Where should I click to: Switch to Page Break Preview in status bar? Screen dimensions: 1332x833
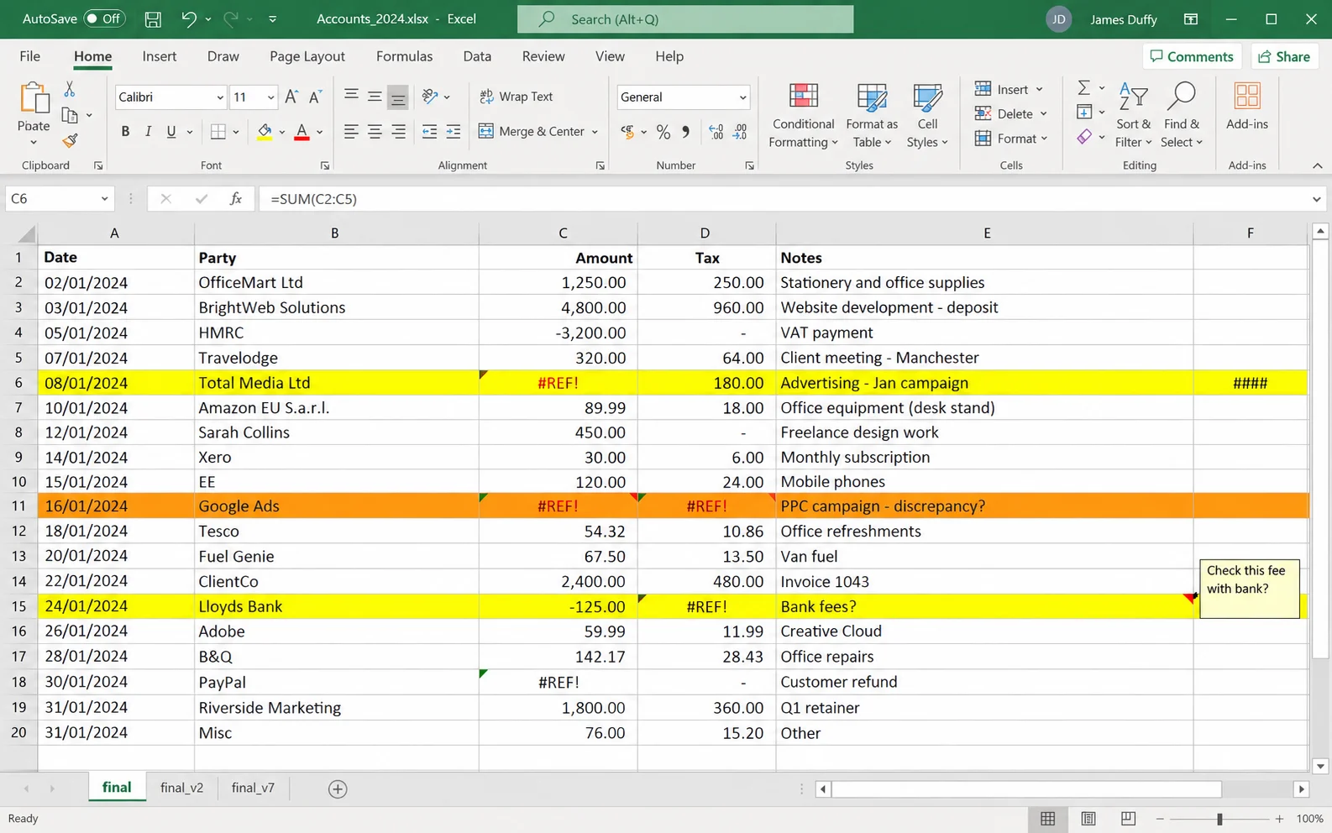1128,819
